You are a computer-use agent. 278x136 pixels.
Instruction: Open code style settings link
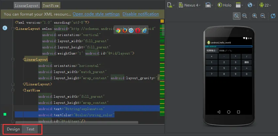point(96,14)
